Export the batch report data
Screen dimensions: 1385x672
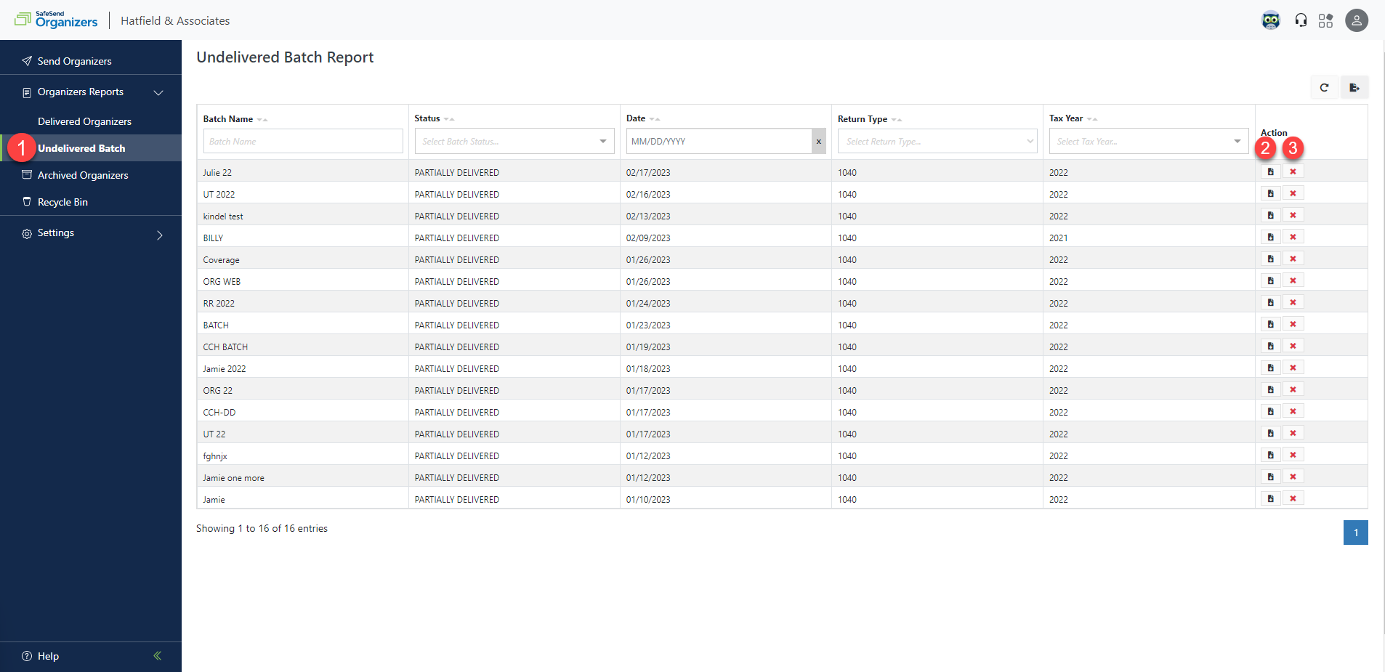(1353, 87)
